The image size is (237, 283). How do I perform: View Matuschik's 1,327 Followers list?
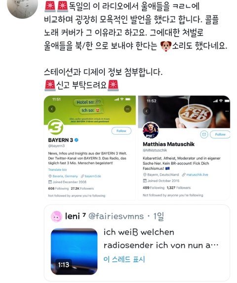(179, 188)
